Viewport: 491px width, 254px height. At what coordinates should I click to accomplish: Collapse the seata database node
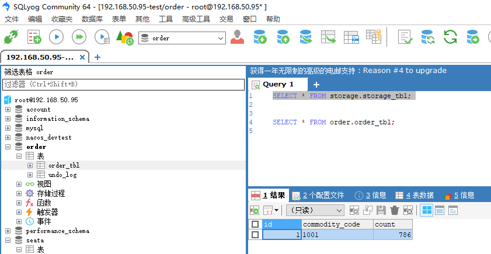(8, 241)
